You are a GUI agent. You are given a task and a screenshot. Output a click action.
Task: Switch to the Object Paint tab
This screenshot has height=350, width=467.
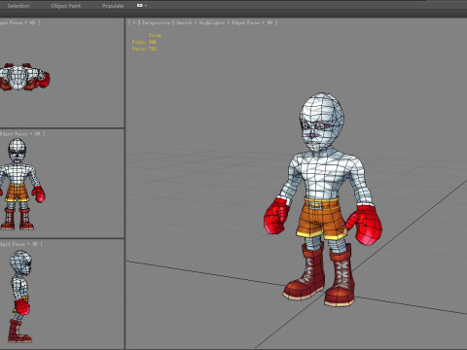(66, 6)
